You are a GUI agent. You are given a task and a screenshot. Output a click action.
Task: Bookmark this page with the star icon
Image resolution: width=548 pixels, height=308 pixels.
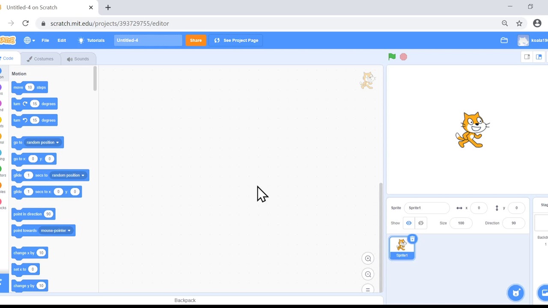pyautogui.click(x=519, y=24)
